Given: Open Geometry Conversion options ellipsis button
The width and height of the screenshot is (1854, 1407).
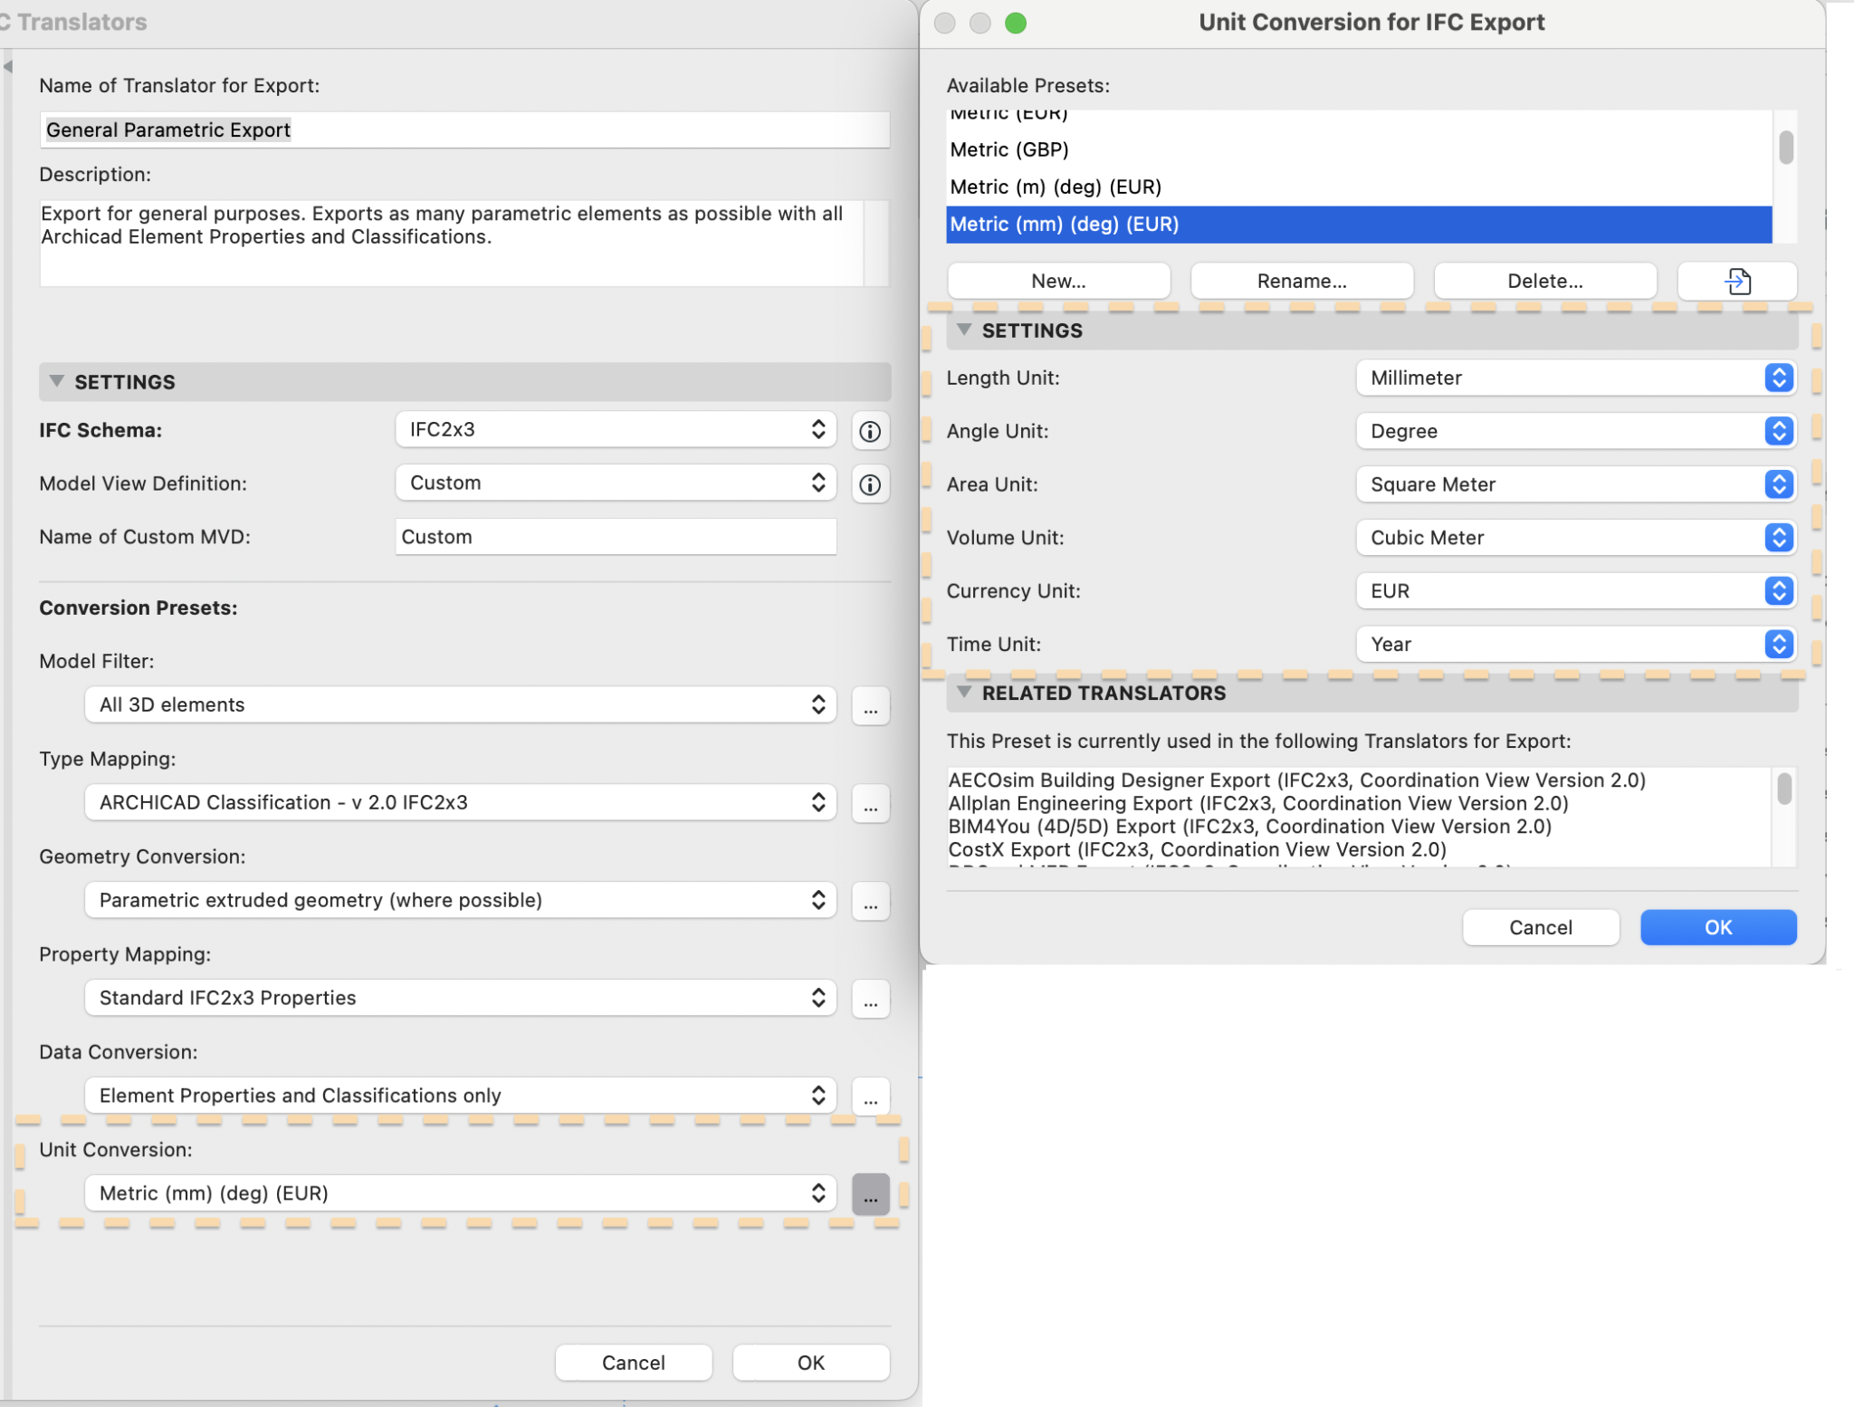Looking at the screenshot, I should [869, 902].
